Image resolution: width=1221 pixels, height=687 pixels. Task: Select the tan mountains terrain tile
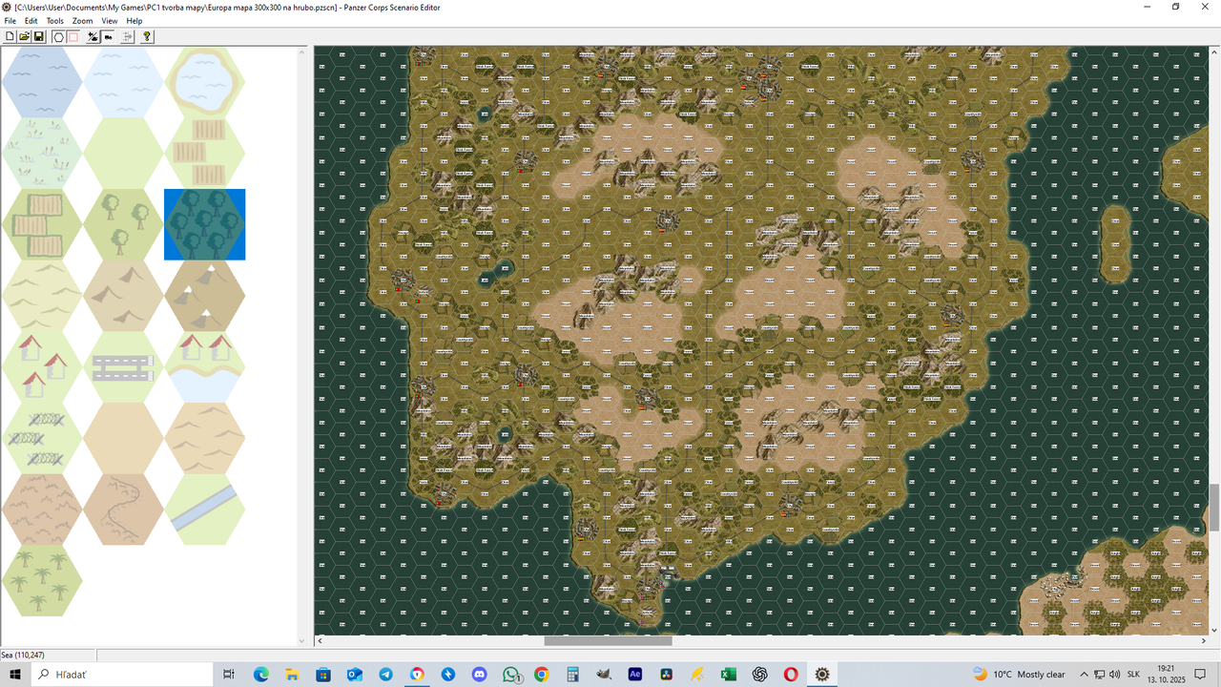coord(123,295)
